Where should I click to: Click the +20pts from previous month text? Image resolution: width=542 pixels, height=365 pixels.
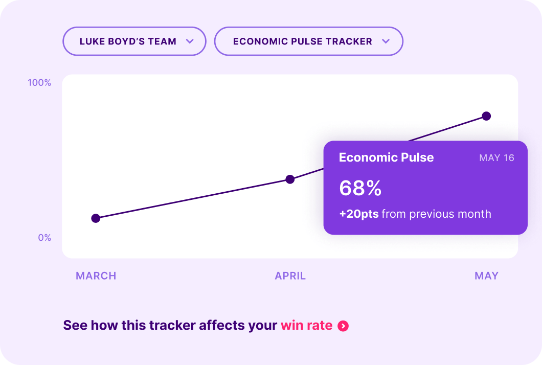415,214
